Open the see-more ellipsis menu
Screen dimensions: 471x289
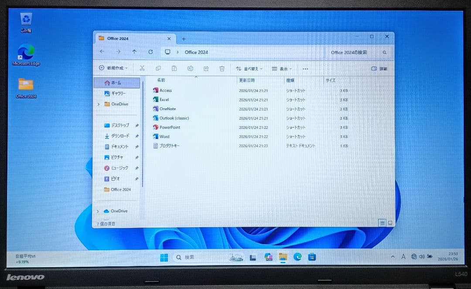click(x=305, y=68)
